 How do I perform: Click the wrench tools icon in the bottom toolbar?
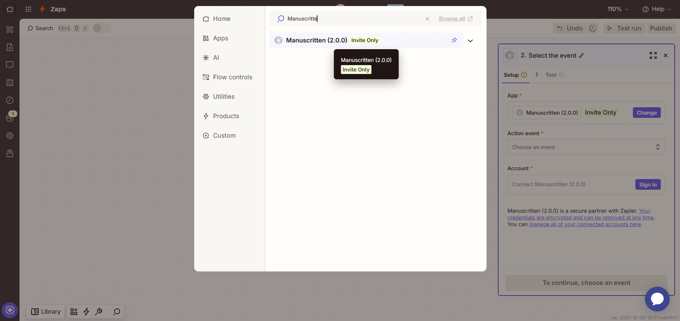click(x=99, y=312)
